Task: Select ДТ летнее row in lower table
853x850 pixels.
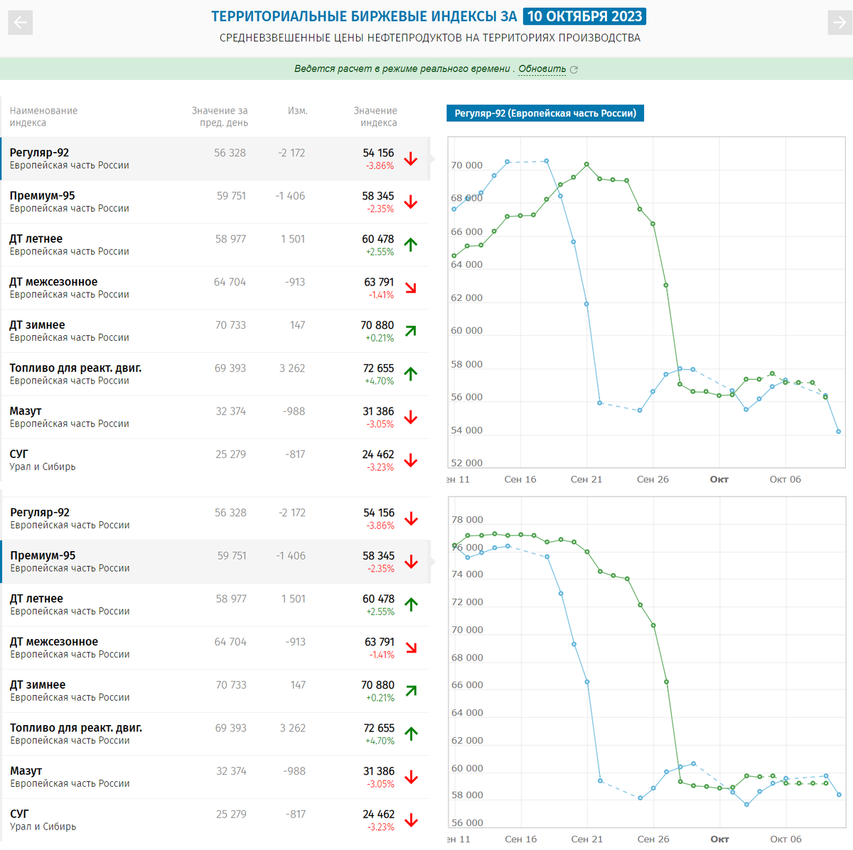Action: [x=215, y=605]
